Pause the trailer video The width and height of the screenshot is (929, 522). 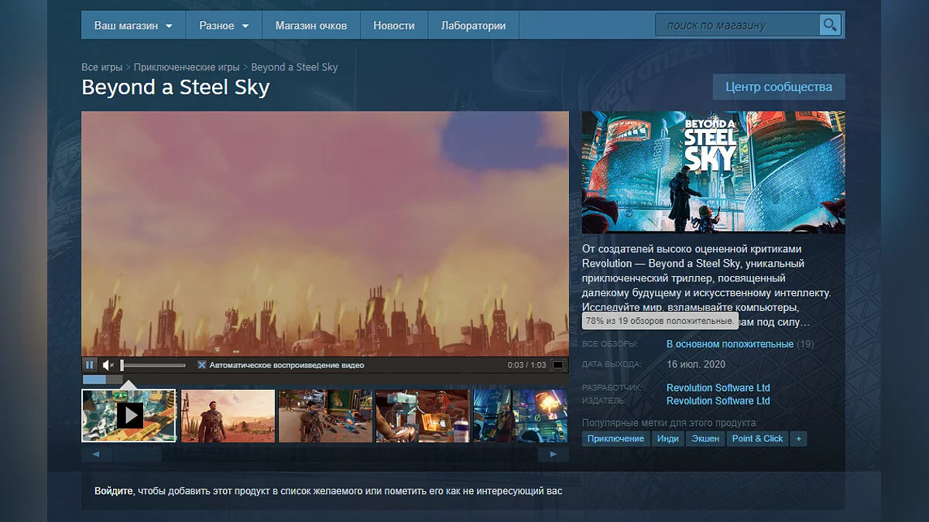click(89, 365)
